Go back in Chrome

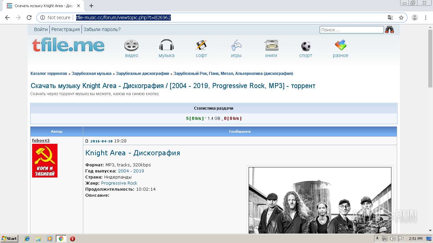tap(7, 18)
